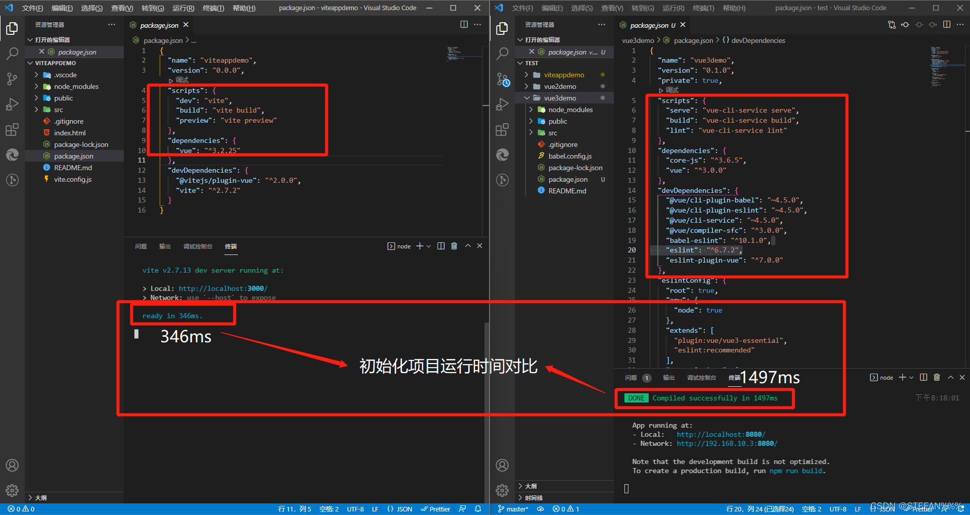
Task: Open index.html in left explorer
Action: point(70,133)
